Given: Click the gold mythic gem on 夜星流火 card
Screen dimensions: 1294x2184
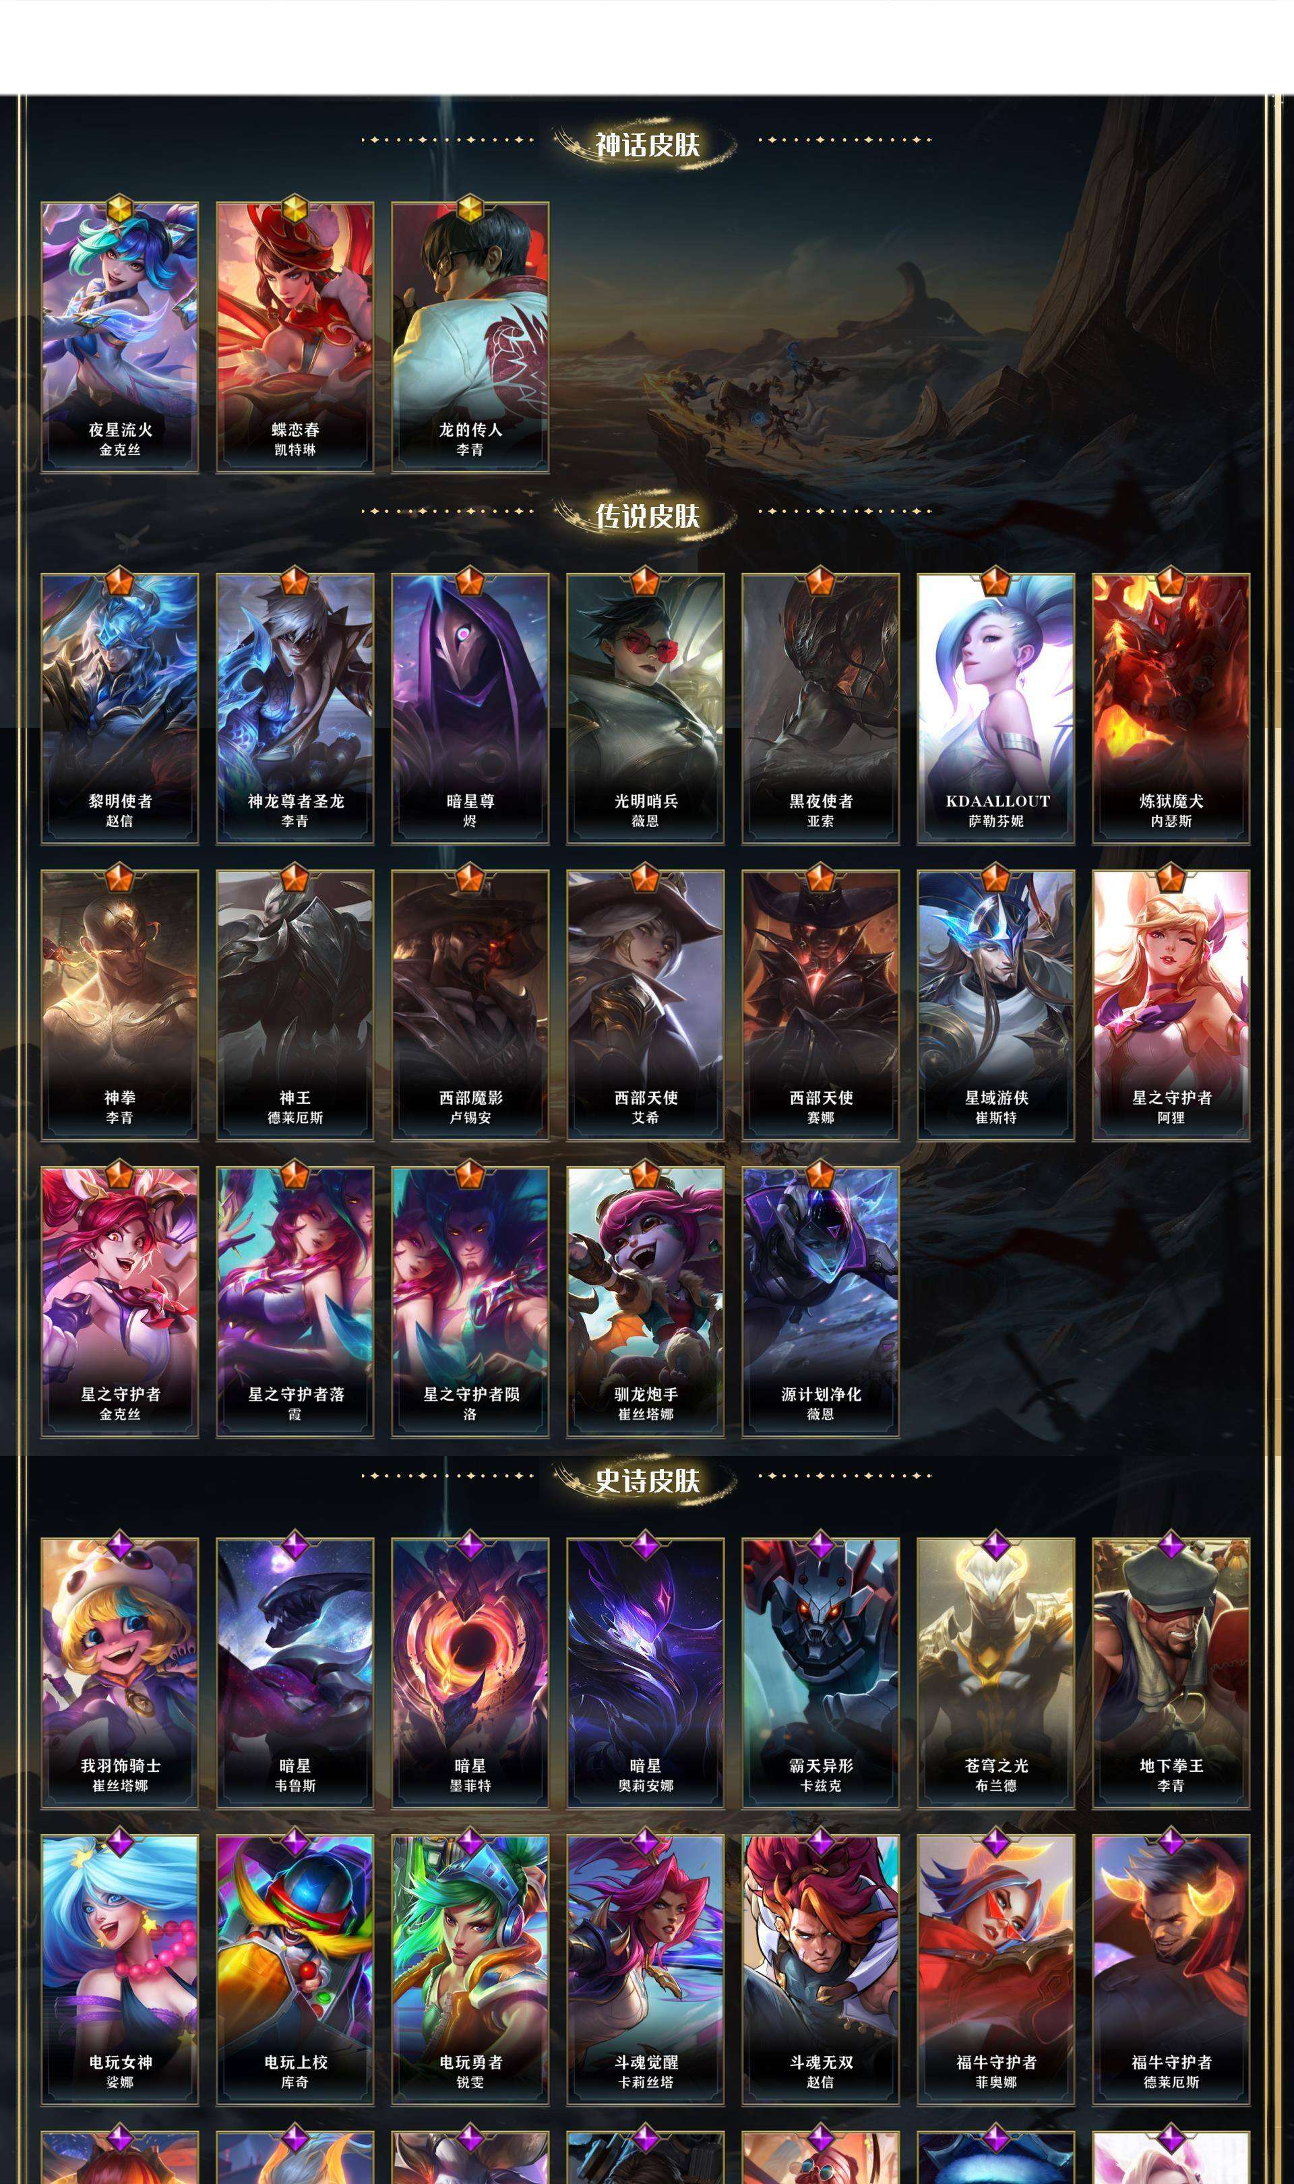Looking at the screenshot, I should click(121, 210).
